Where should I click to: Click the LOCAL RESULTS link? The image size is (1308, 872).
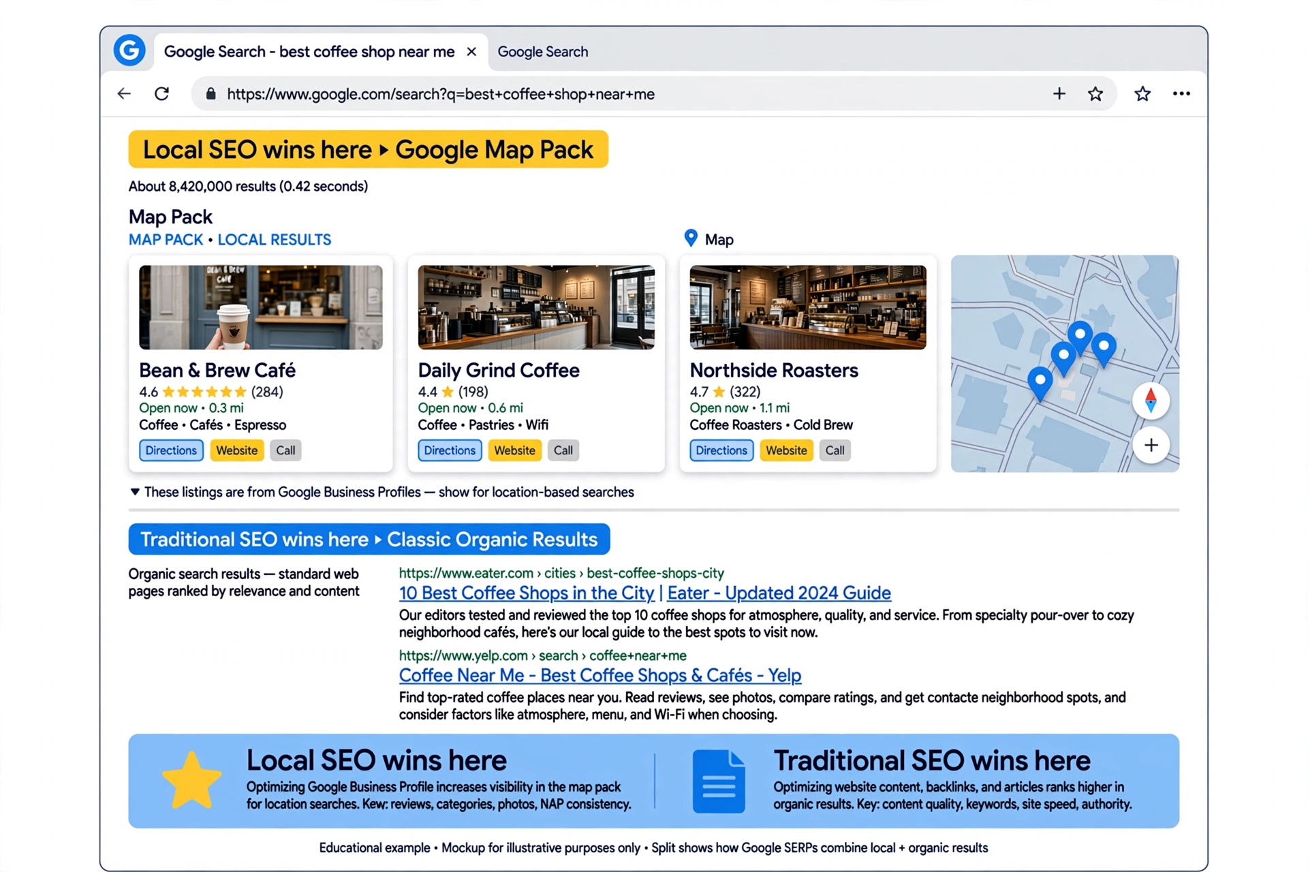[x=275, y=240]
